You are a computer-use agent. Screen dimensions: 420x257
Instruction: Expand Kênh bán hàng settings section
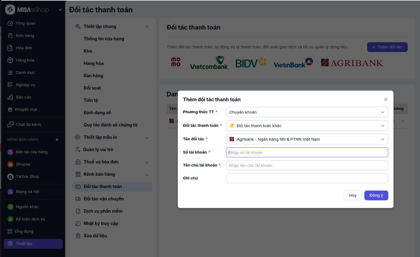click(x=147, y=175)
